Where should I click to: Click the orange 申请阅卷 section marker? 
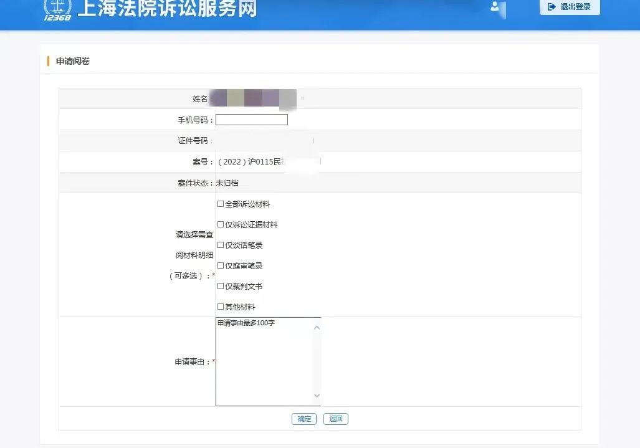point(48,60)
